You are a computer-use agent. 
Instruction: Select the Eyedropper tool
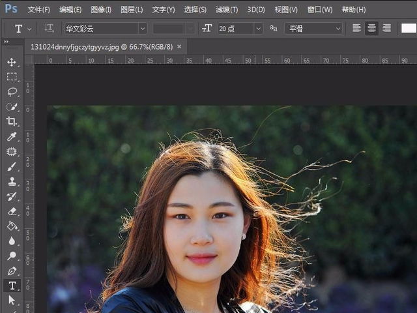coord(12,136)
